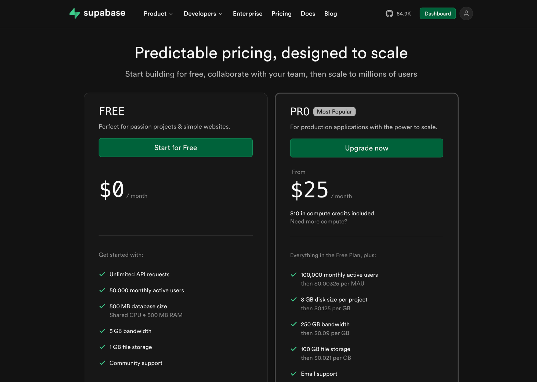Click the checkmark beside Unlimited API requests
Image resolution: width=537 pixels, height=382 pixels.
pos(102,274)
